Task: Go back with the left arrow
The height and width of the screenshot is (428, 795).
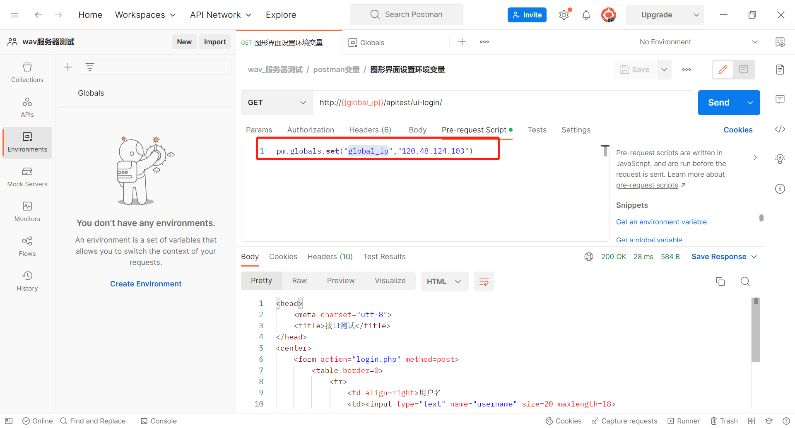Action: [x=39, y=15]
